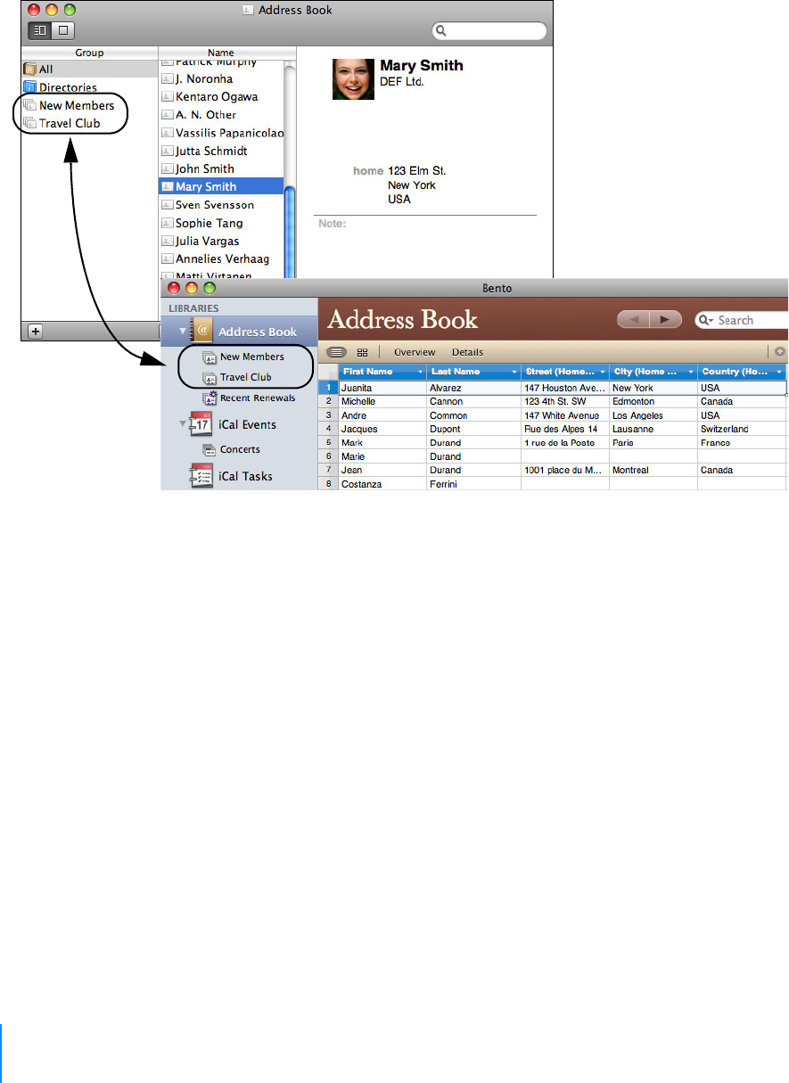Click the Name column header
789x1083 pixels.
click(x=221, y=53)
